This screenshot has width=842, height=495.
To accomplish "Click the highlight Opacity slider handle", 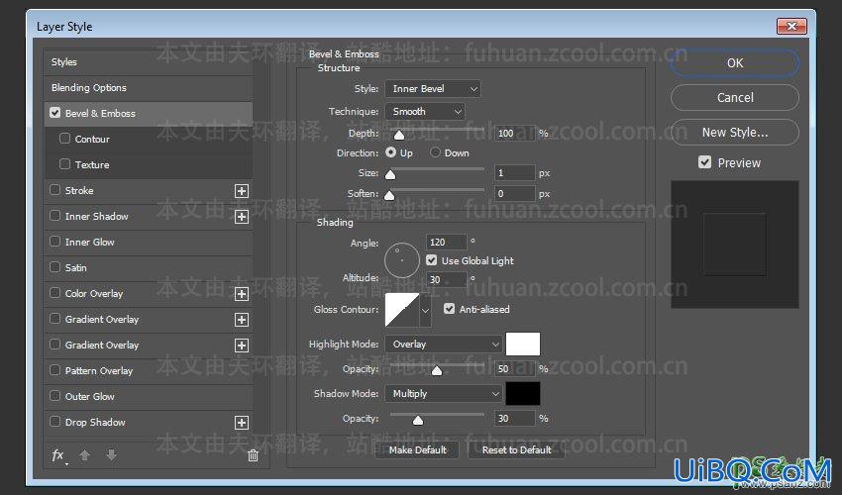I will pos(437,370).
